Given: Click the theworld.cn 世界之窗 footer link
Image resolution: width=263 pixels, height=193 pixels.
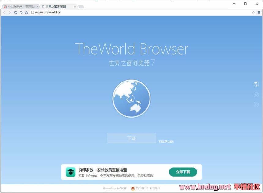Looking at the screenshot, I should coord(115,188).
